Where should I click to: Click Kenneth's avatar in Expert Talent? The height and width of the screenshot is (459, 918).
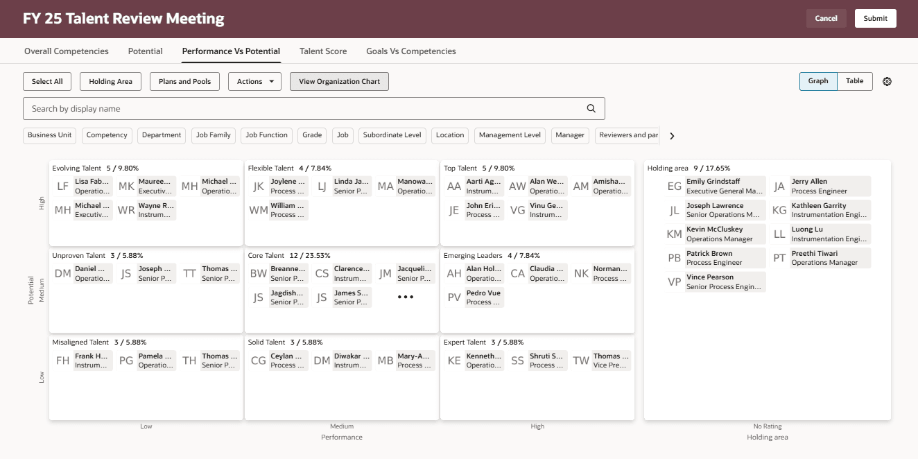click(x=453, y=360)
